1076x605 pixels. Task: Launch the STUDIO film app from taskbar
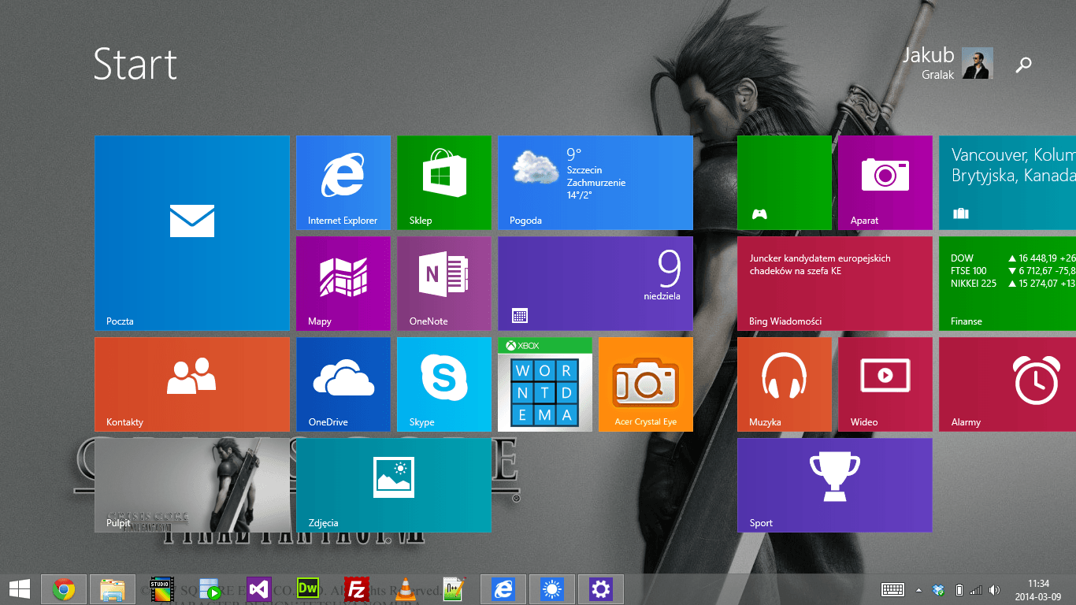click(x=161, y=589)
